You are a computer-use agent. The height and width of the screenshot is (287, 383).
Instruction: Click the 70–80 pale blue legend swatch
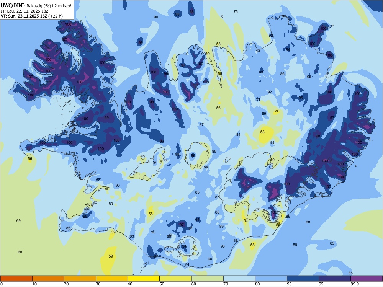[239, 279]
